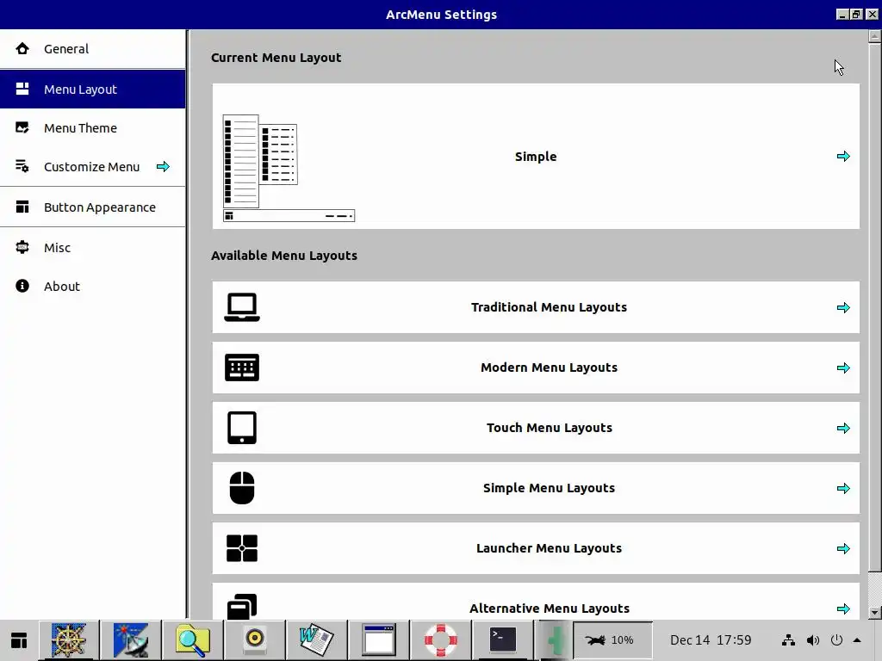
Task: Open speaker music app in taskbar
Action: pos(254,640)
